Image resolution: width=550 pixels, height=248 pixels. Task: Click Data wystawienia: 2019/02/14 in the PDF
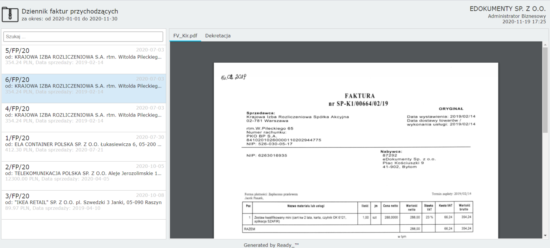(441, 116)
